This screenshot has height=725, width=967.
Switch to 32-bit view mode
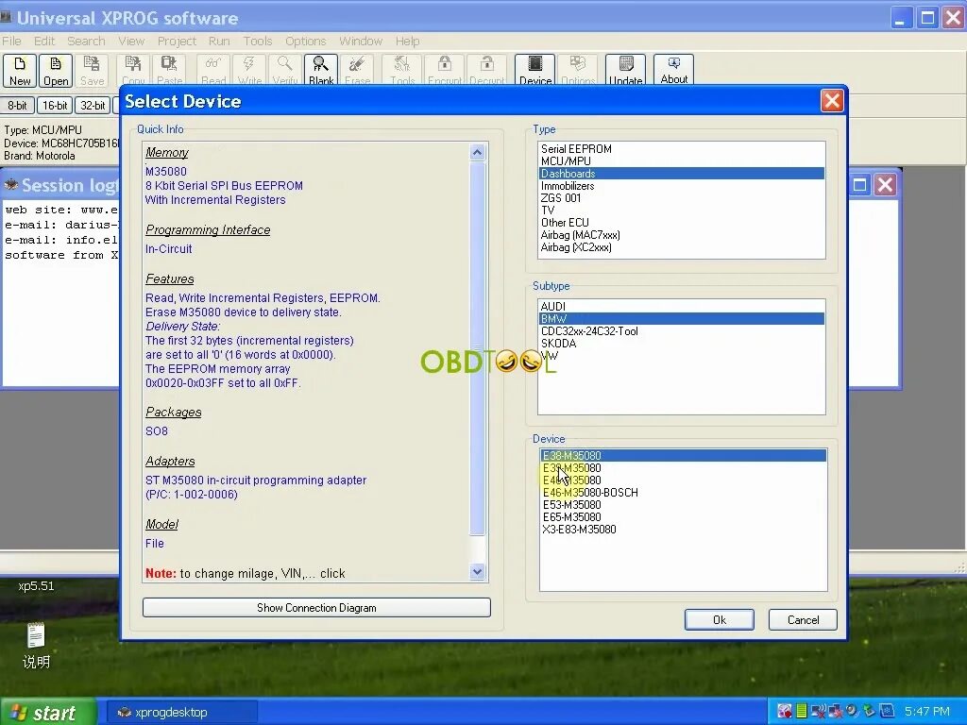point(93,106)
